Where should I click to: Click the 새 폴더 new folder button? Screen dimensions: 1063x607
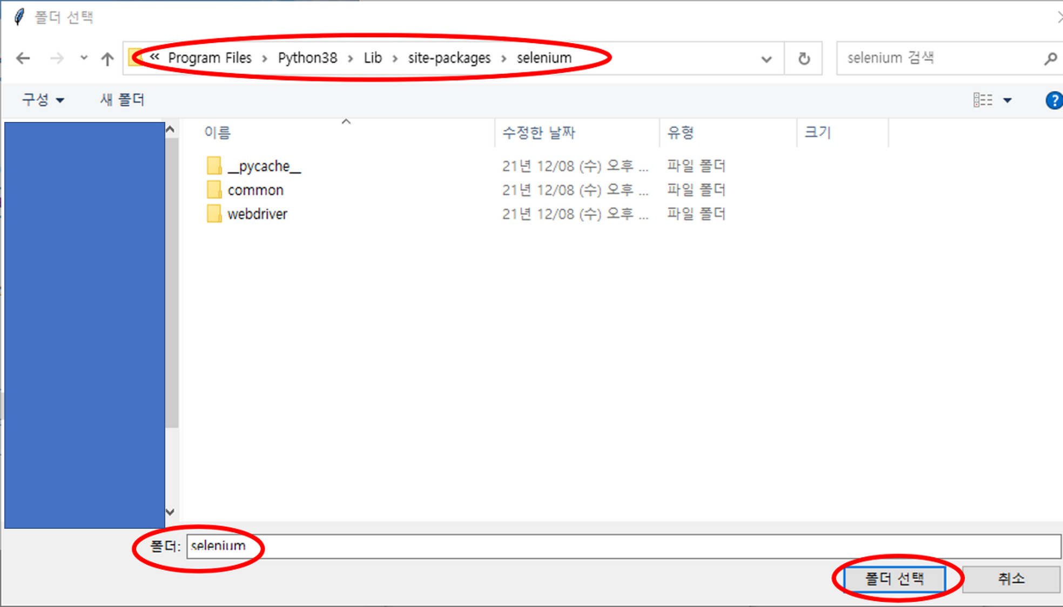(122, 100)
